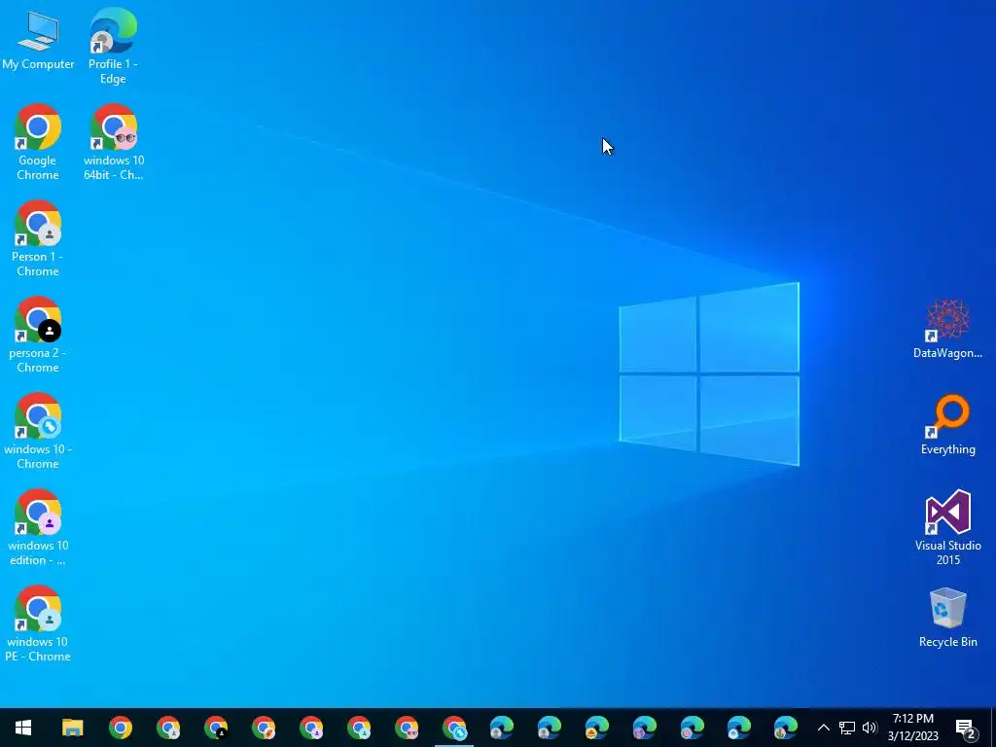Open plain Chrome without badge in taskbar

[120, 728]
